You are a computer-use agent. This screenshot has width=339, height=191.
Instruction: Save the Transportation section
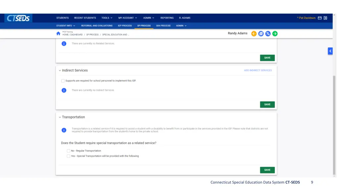point(267,170)
